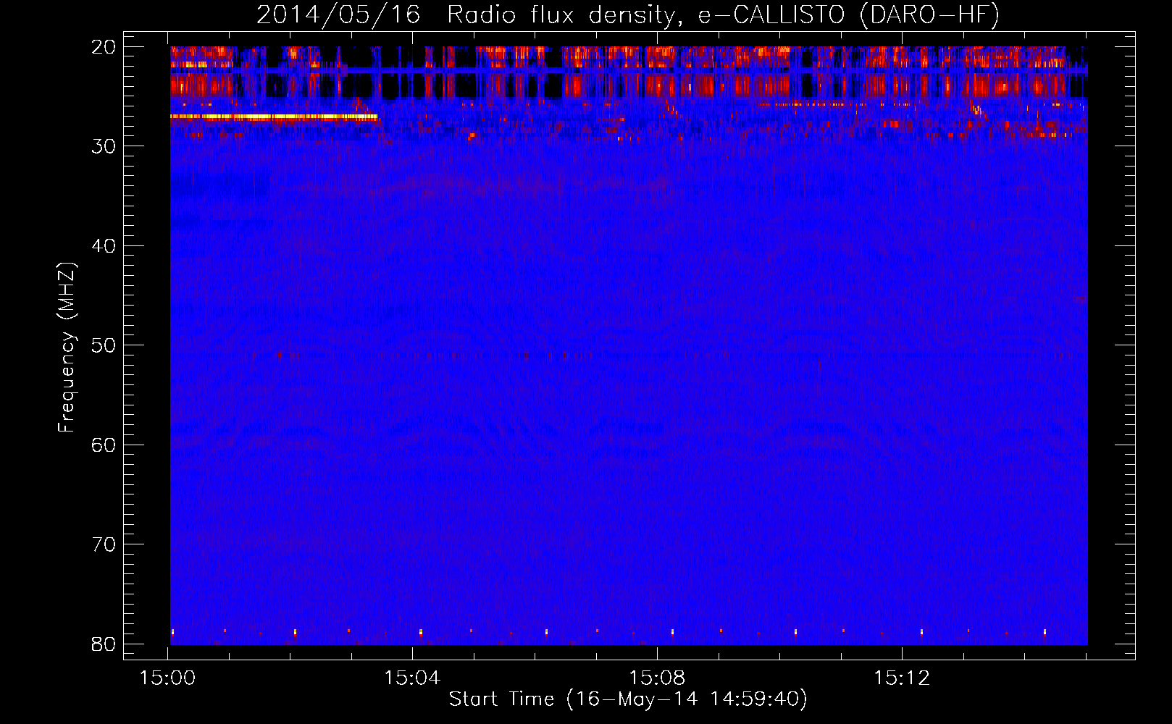Click the 20 MHz frequency tick label
Image resolution: width=1172 pixels, height=724 pixels.
[x=104, y=47]
